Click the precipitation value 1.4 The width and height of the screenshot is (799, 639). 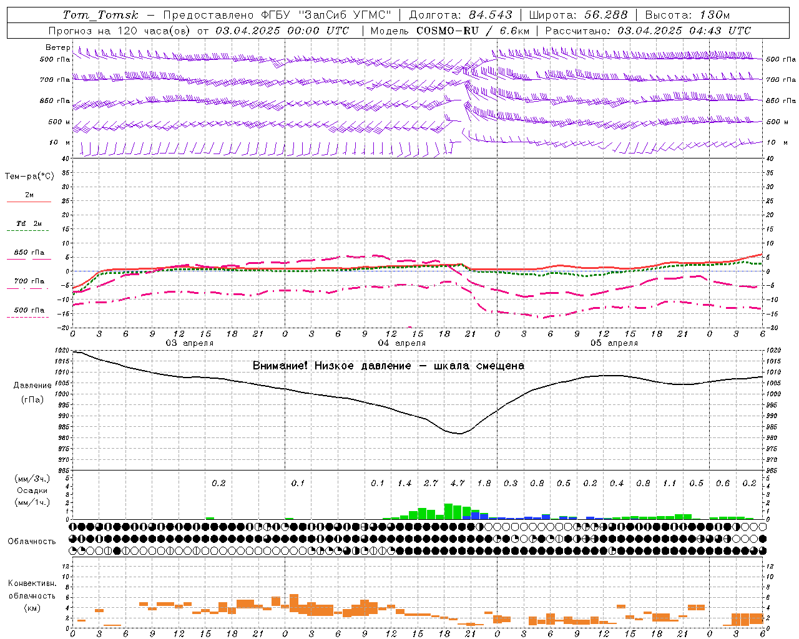coord(404,483)
